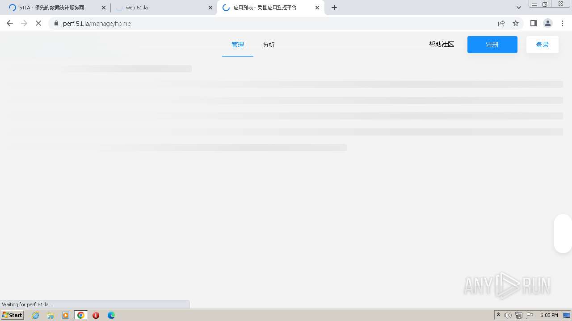572x321 pixels.
Task: Open media player from taskbar
Action: click(66, 315)
